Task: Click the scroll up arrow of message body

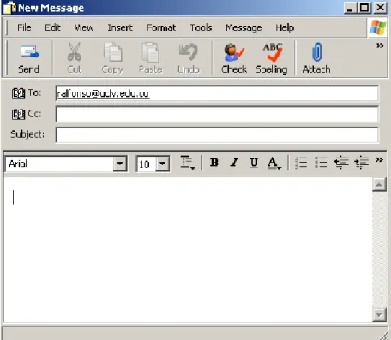Action: coord(379,185)
